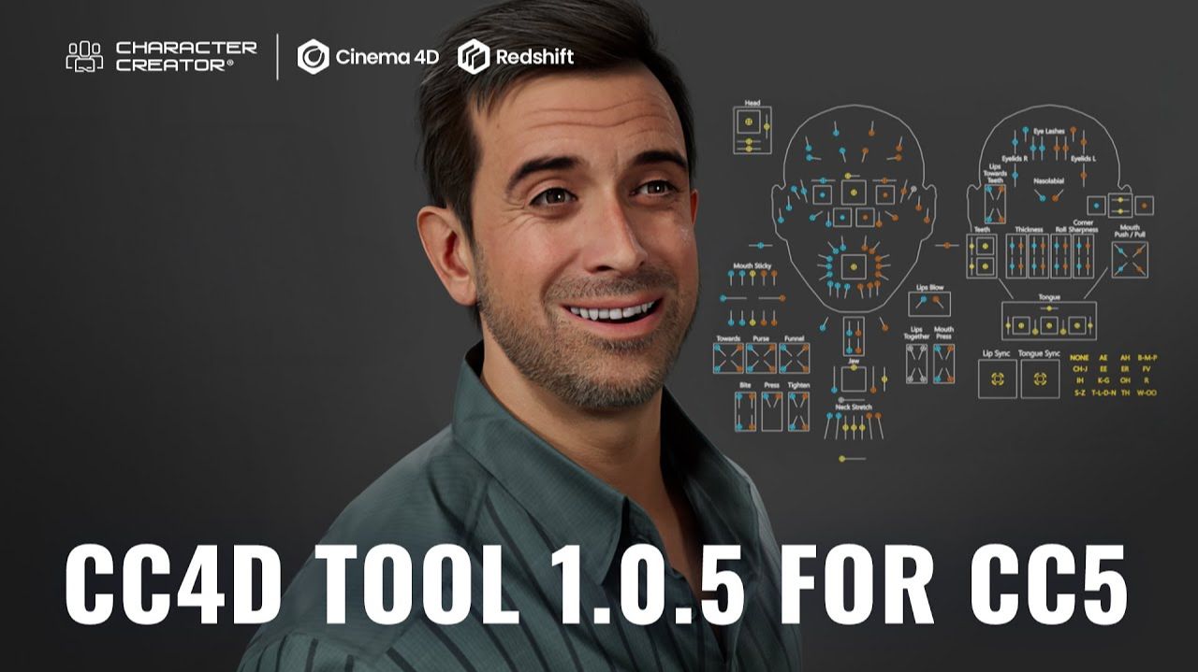Select the Bite control box
This screenshot has height=672, width=1198.
745,411
